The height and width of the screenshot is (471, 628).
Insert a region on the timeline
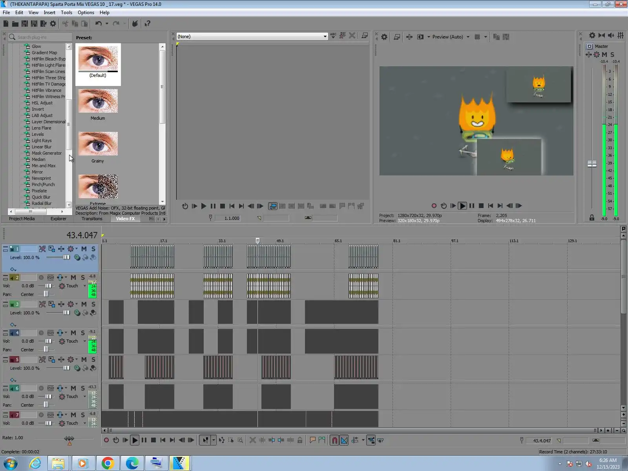coord(322,440)
